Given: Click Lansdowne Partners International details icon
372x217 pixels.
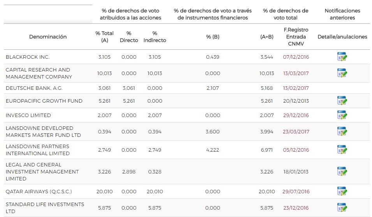Looking at the screenshot, I should tap(342, 150).
